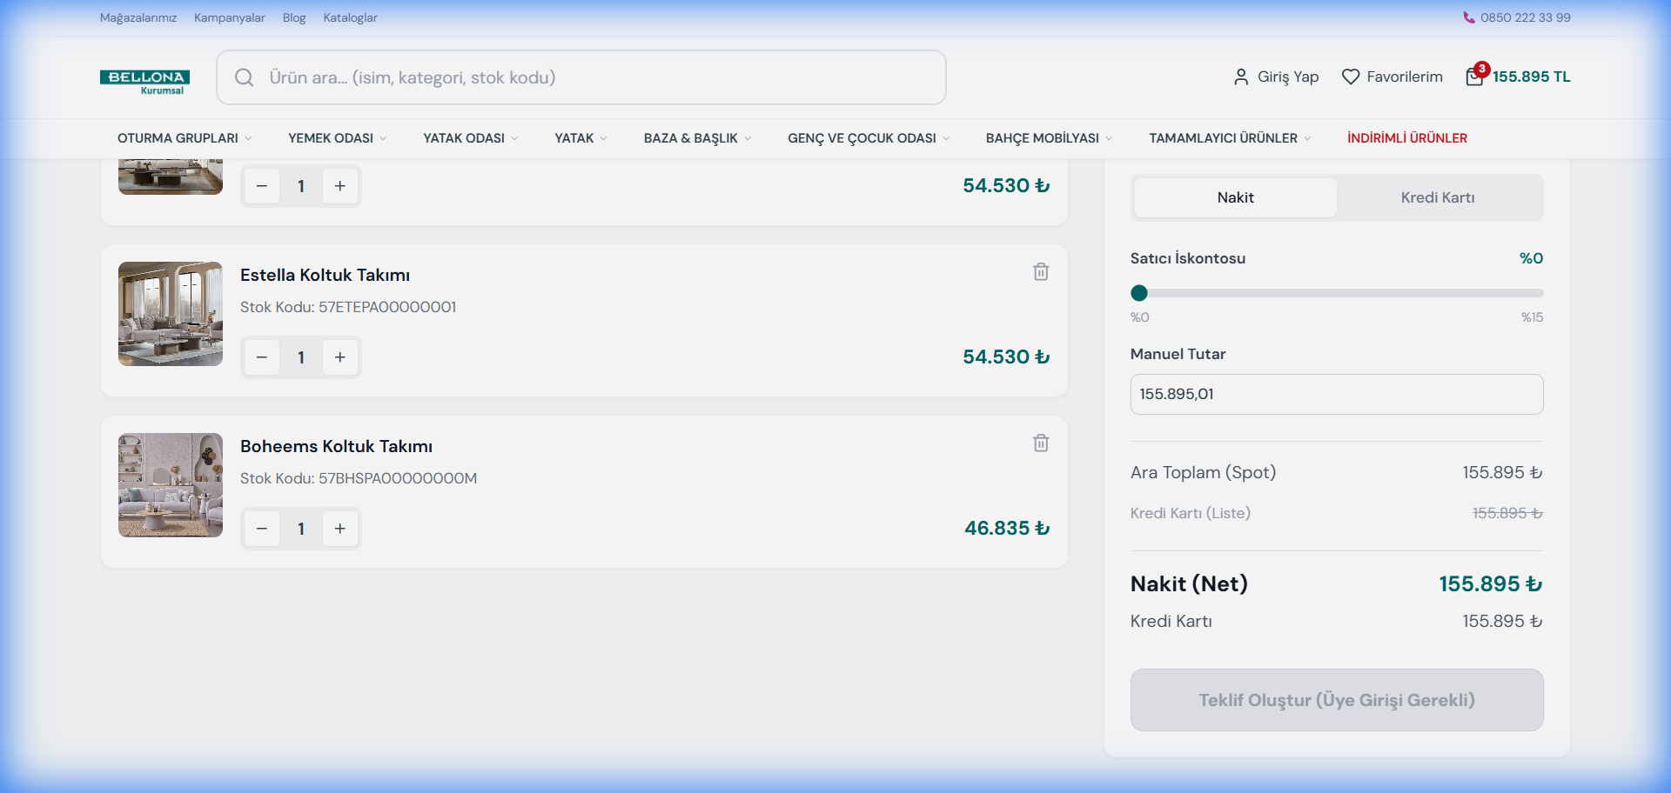Open the BAHÇE MOBİLYASI dropdown
The width and height of the screenshot is (1671, 793).
pyautogui.click(x=1048, y=138)
